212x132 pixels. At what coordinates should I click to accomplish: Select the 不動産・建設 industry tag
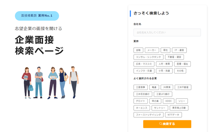(174, 57)
